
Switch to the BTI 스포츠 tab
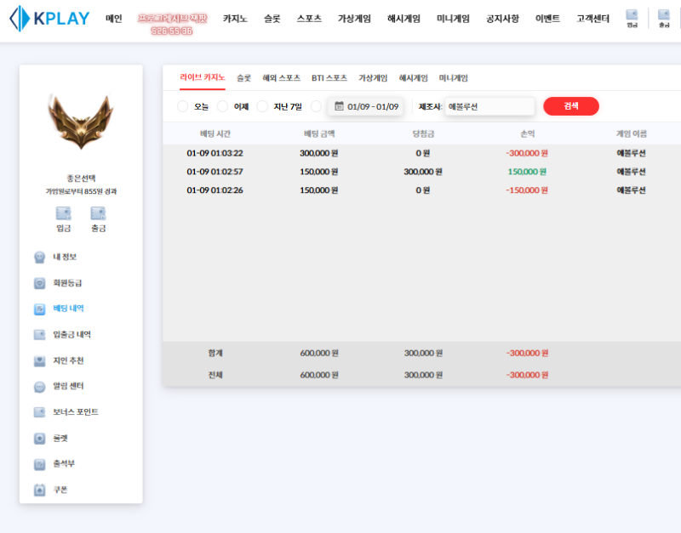pos(329,78)
